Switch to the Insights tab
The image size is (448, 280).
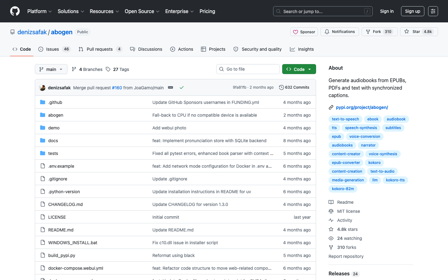coord(302,49)
